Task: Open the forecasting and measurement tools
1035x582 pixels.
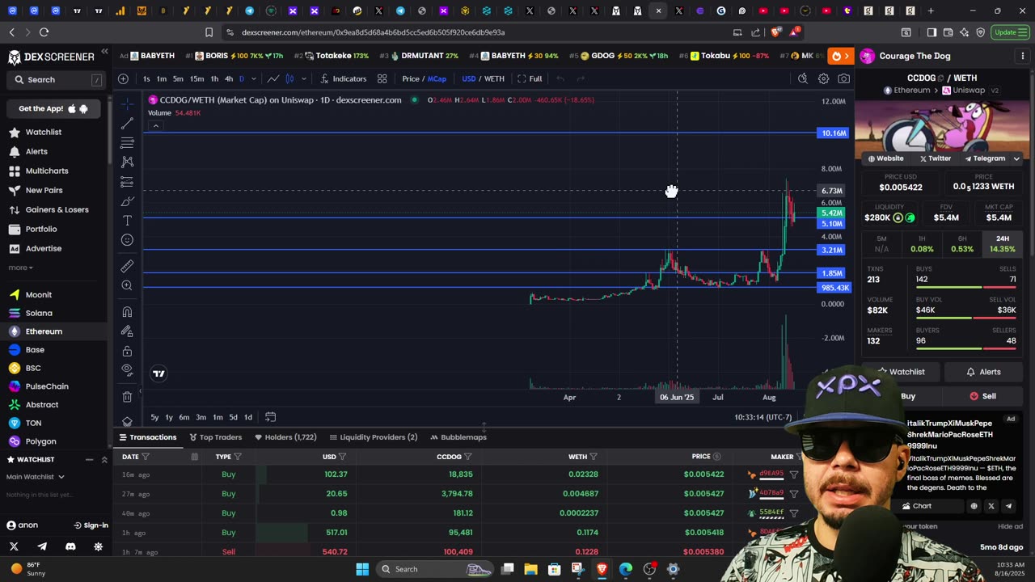Action: (x=127, y=182)
